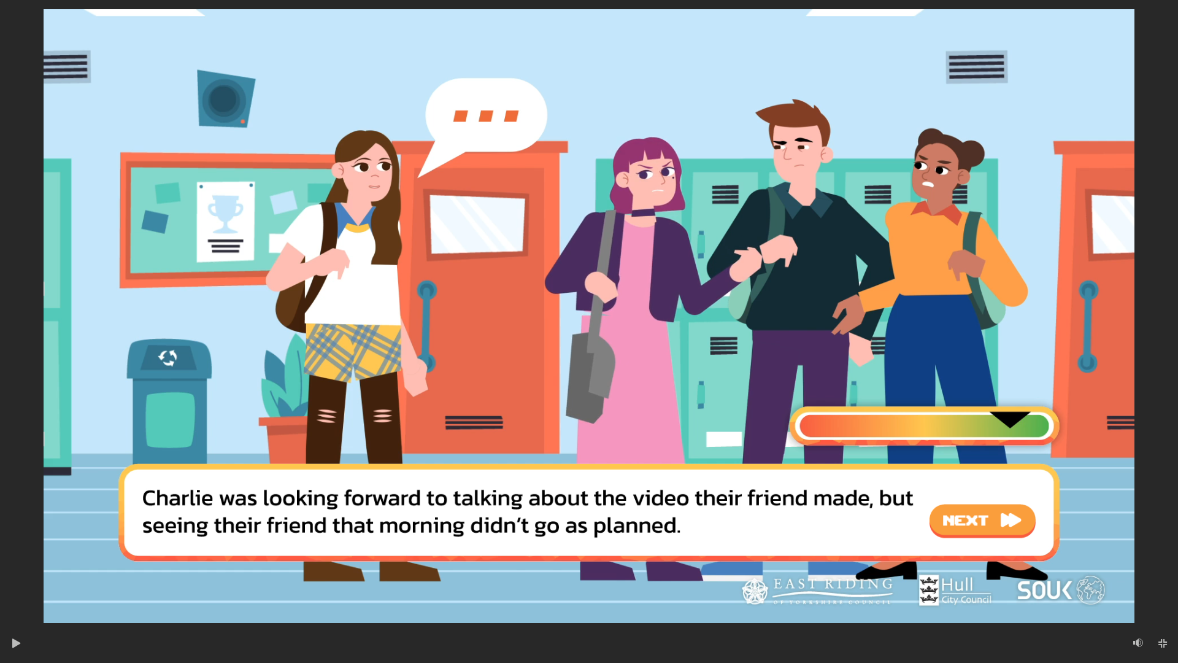This screenshot has height=663, width=1178.
Task: Click the wall-mounted camera near ceiling
Action: click(x=225, y=99)
